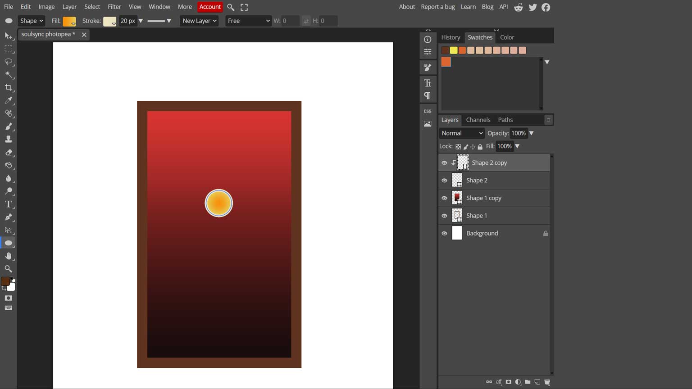
Task: Pick the yellow swatch in the Swatches panel
Action: [x=454, y=50]
